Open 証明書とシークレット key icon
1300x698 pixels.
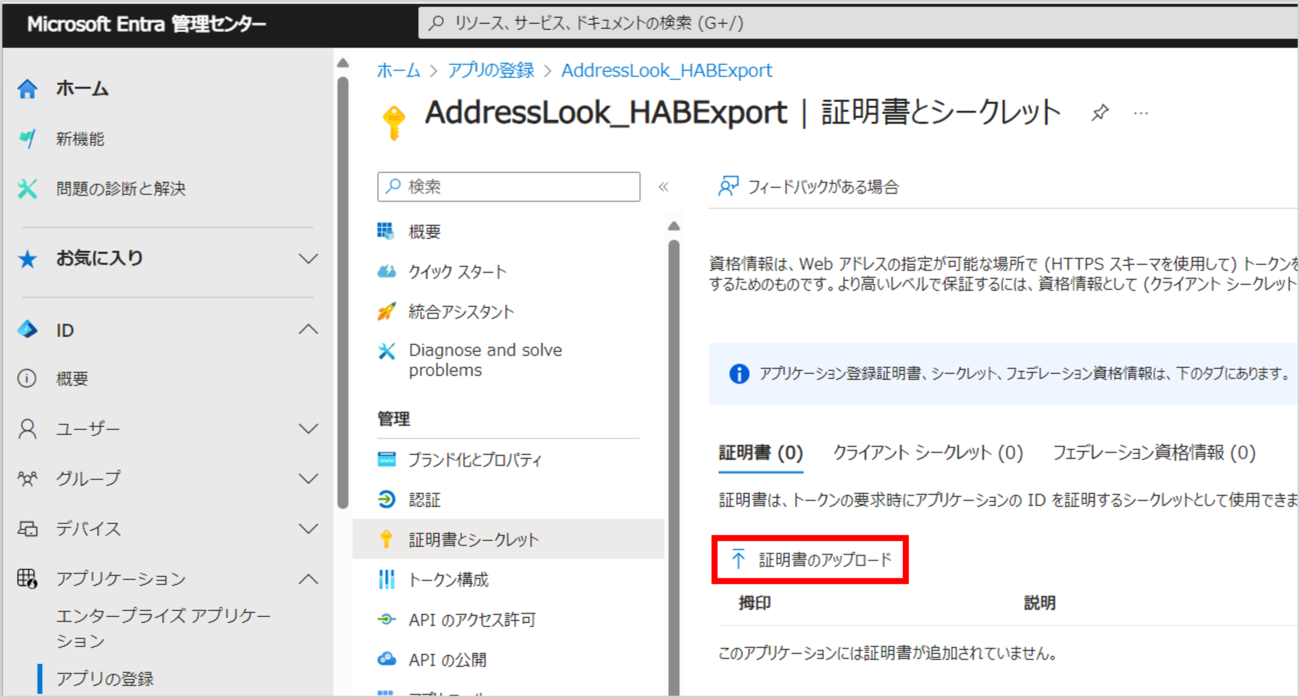tap(386, 539)
